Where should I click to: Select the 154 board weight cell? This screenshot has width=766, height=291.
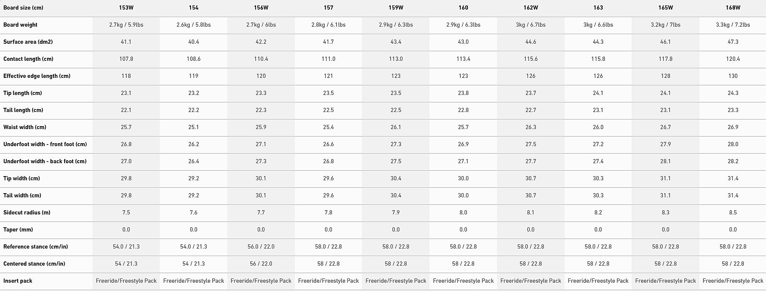tap(193, 25)
